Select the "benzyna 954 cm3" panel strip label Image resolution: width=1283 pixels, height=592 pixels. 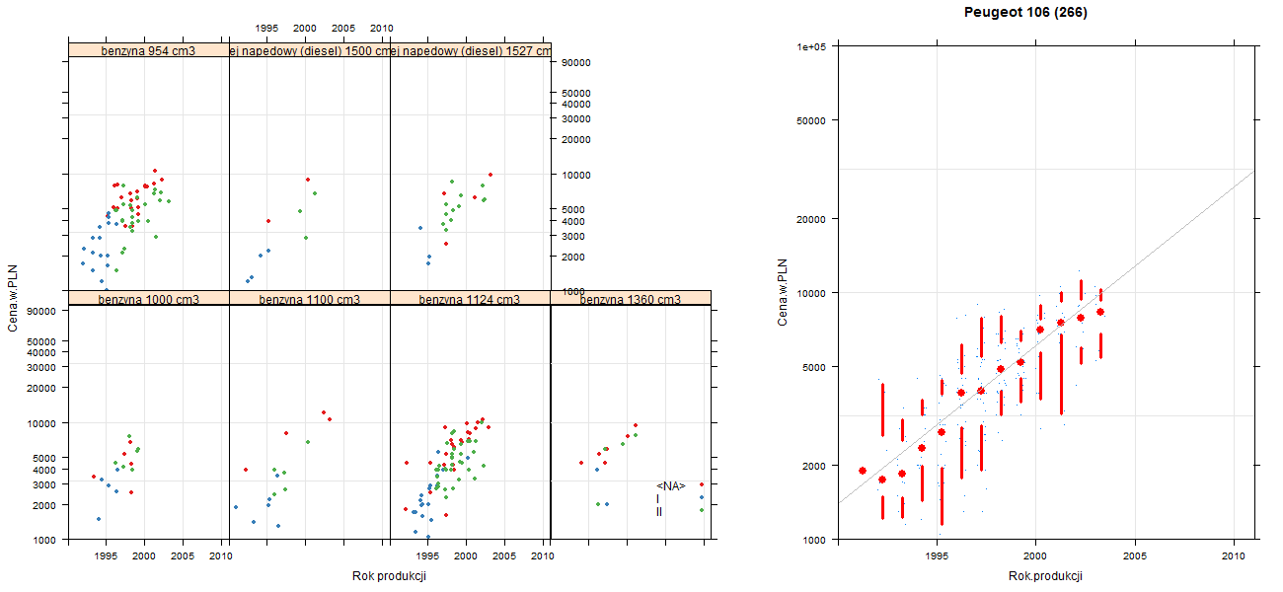(x=148, y=51)
